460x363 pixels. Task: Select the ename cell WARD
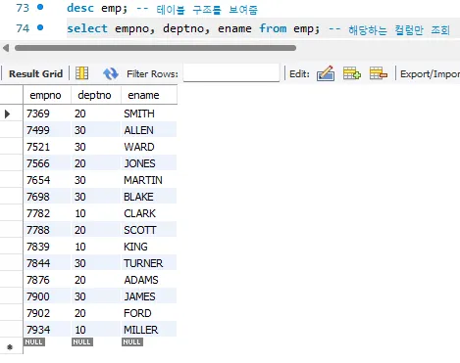(x=149, y=147)
